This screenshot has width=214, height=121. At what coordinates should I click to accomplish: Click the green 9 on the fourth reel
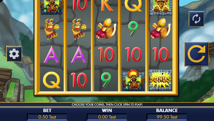pos(133,29)
